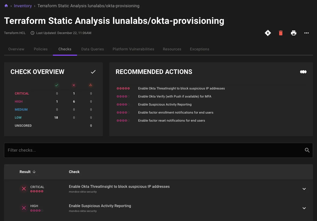
Task: Open recommended action Enable Okta ThreatInsight
Action: click(181, 88)
